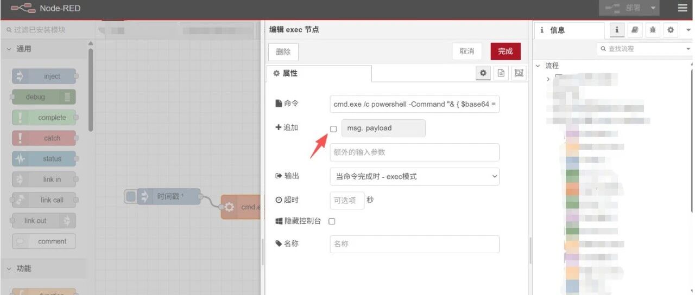Click the msg. payload append field
695x295 pixels.
coord(383,129)
